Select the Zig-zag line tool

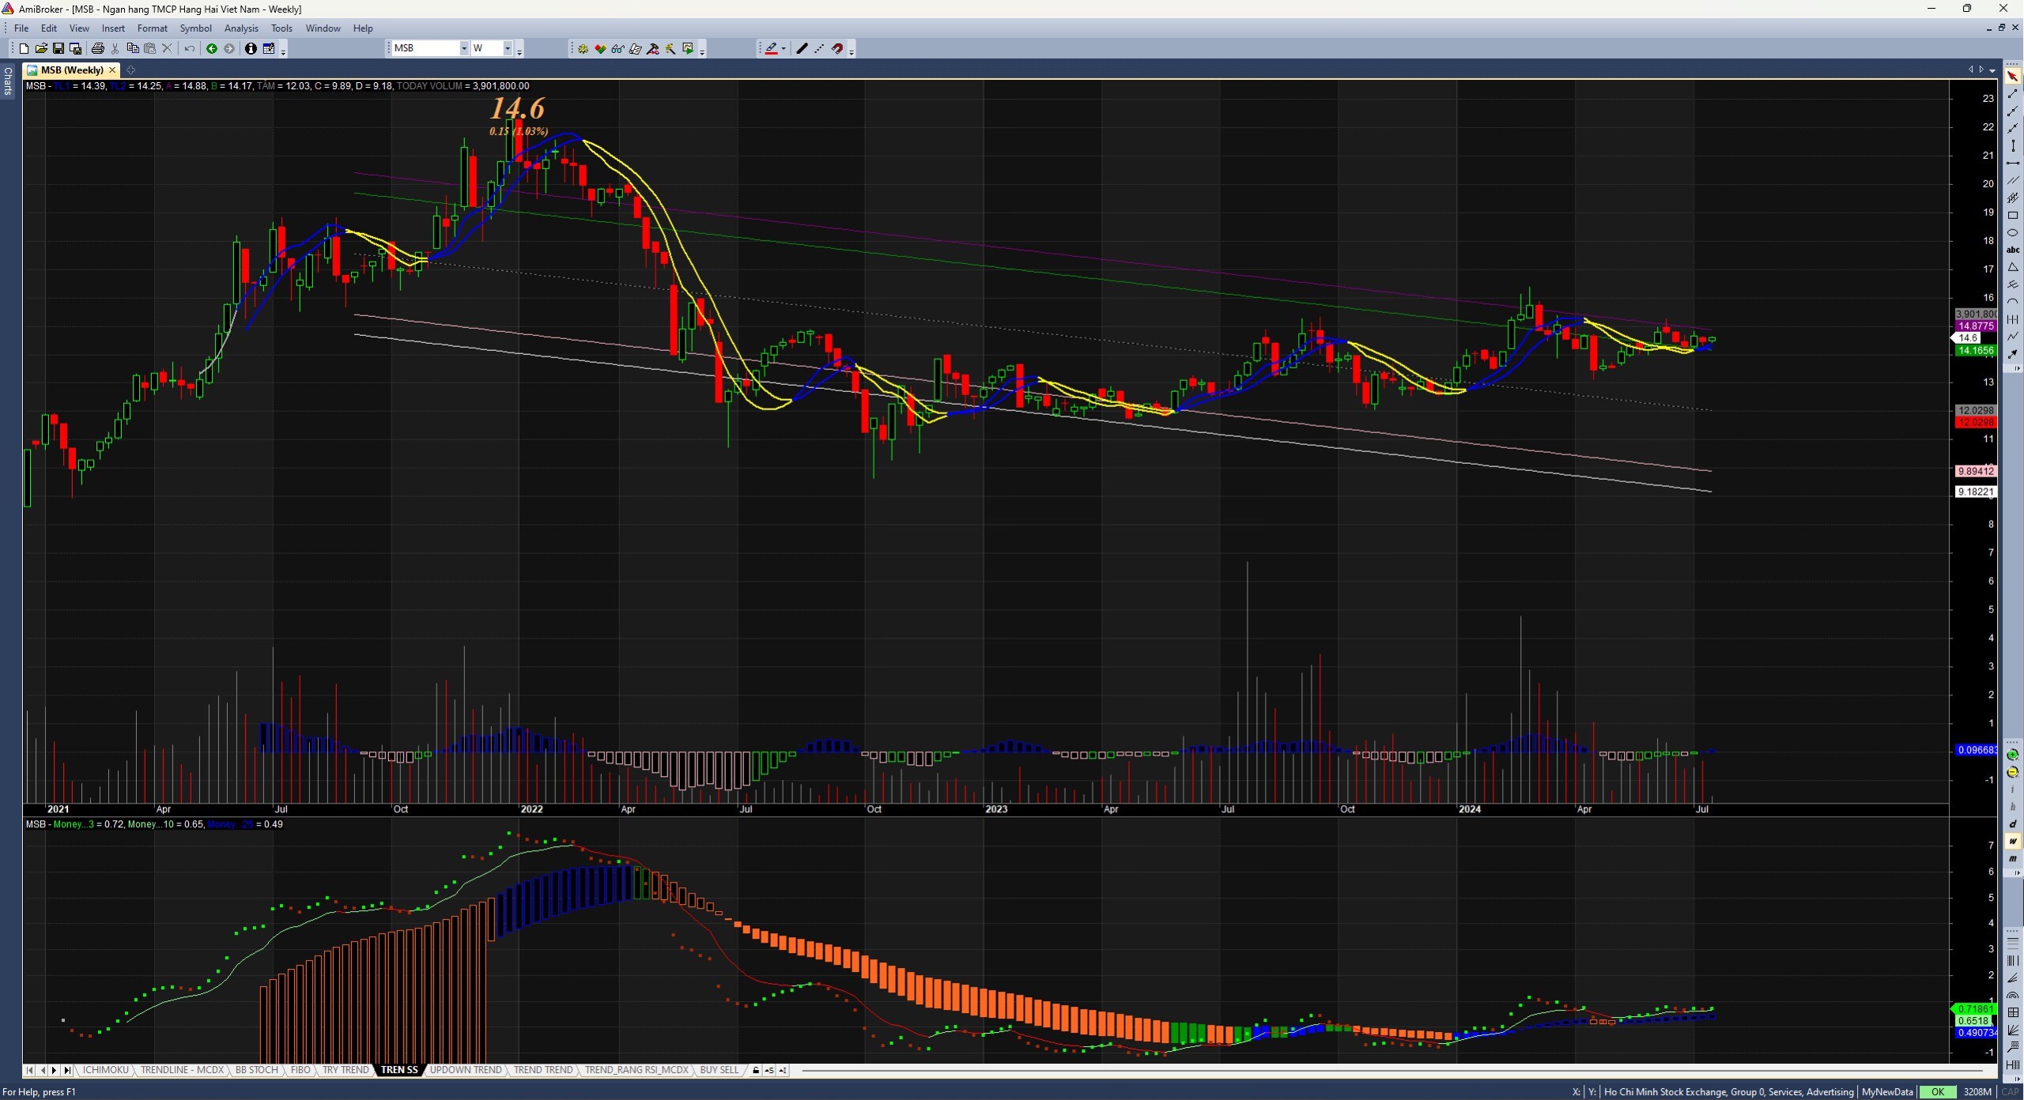coord(2012,336)
